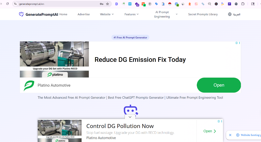This screenshot has width=261, height=142.
Task: Bookmark this page with the star icon
Action: (108, 4)
